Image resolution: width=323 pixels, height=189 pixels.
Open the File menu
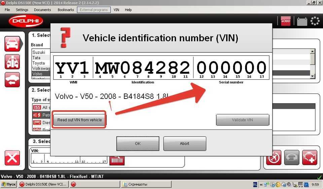pyautogui.click(x=7, y=10)
